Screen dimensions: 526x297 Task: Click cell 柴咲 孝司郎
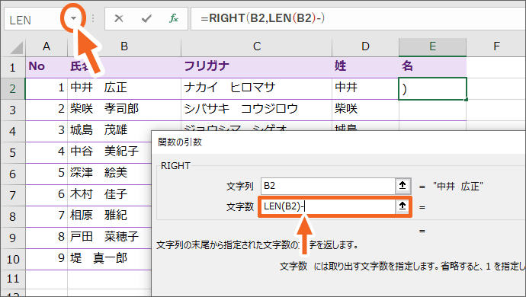pyautogui.click(x=124, y=110)
